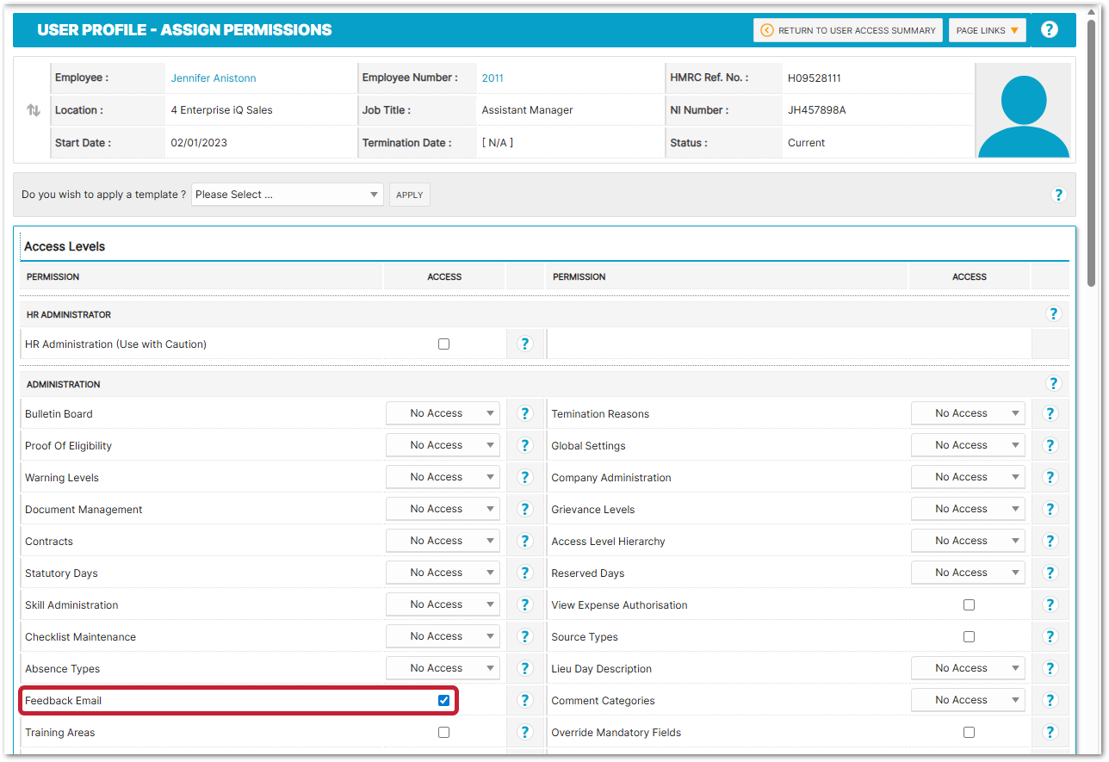Open Company Administration access dropdown
This screenshot has height=762, width=1109.
(x=968, y=477)
